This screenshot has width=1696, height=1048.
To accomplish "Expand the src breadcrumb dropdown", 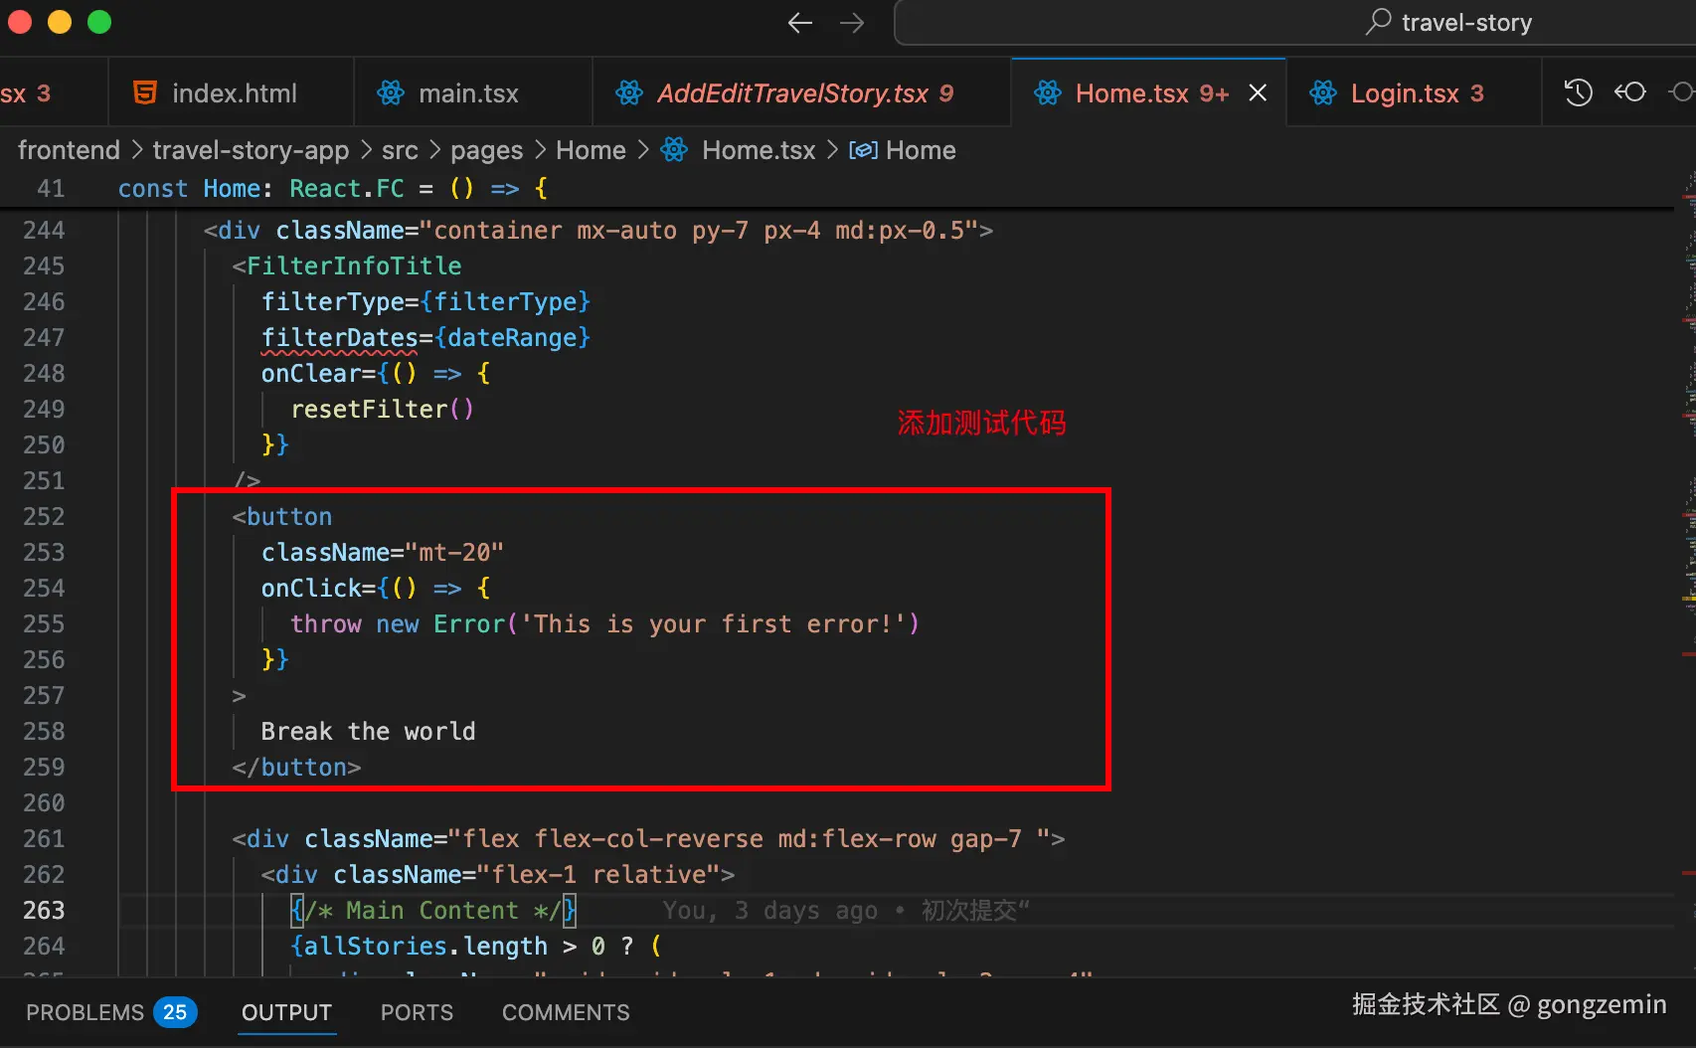I will [x=400, y=150].
